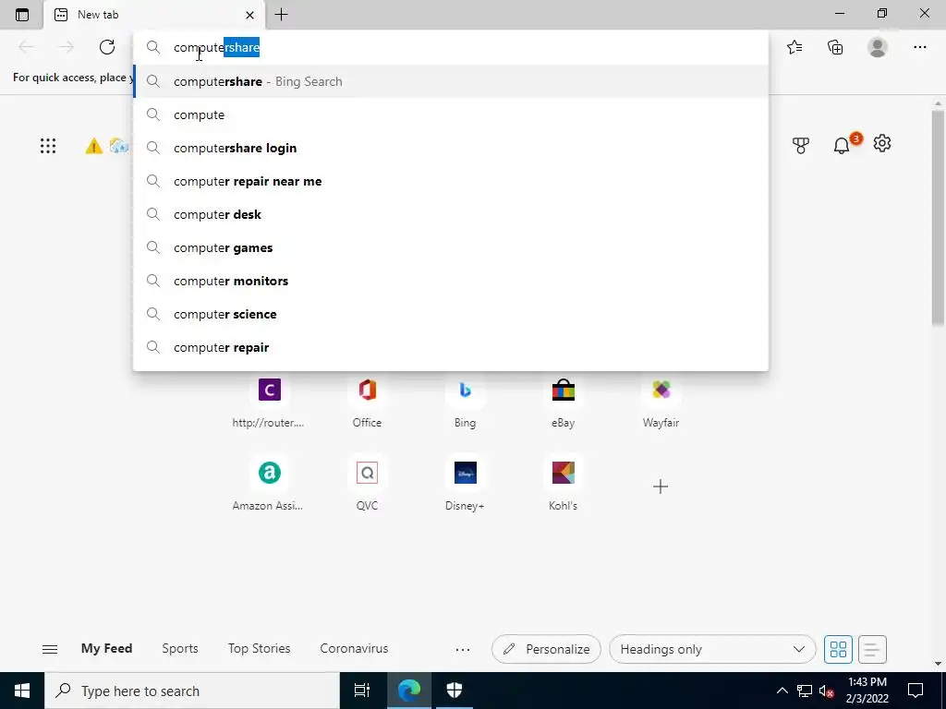Select 'computer desk' suggestion
This screenshot has width=946, height=709.
451,214
